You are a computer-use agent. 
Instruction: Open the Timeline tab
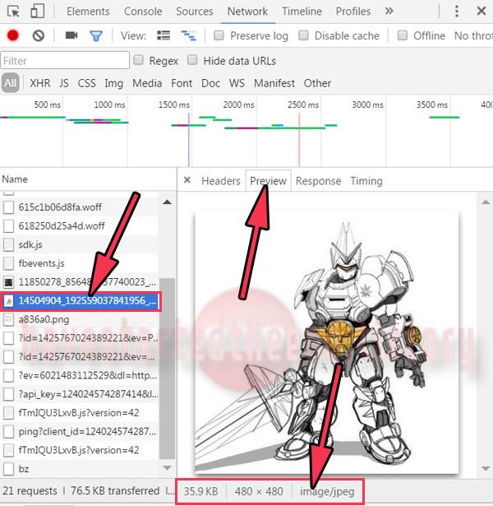point(302,12)
